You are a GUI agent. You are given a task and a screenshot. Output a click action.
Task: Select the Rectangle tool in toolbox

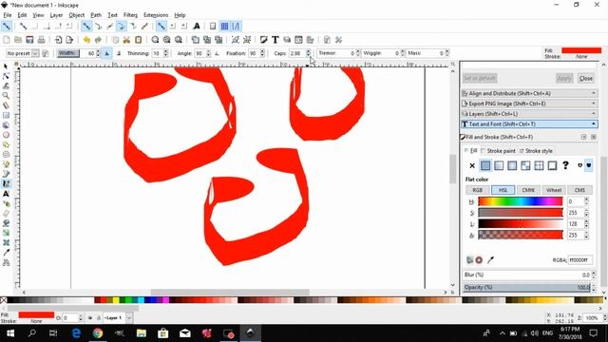pyautogui.click(x=6, y=115)
